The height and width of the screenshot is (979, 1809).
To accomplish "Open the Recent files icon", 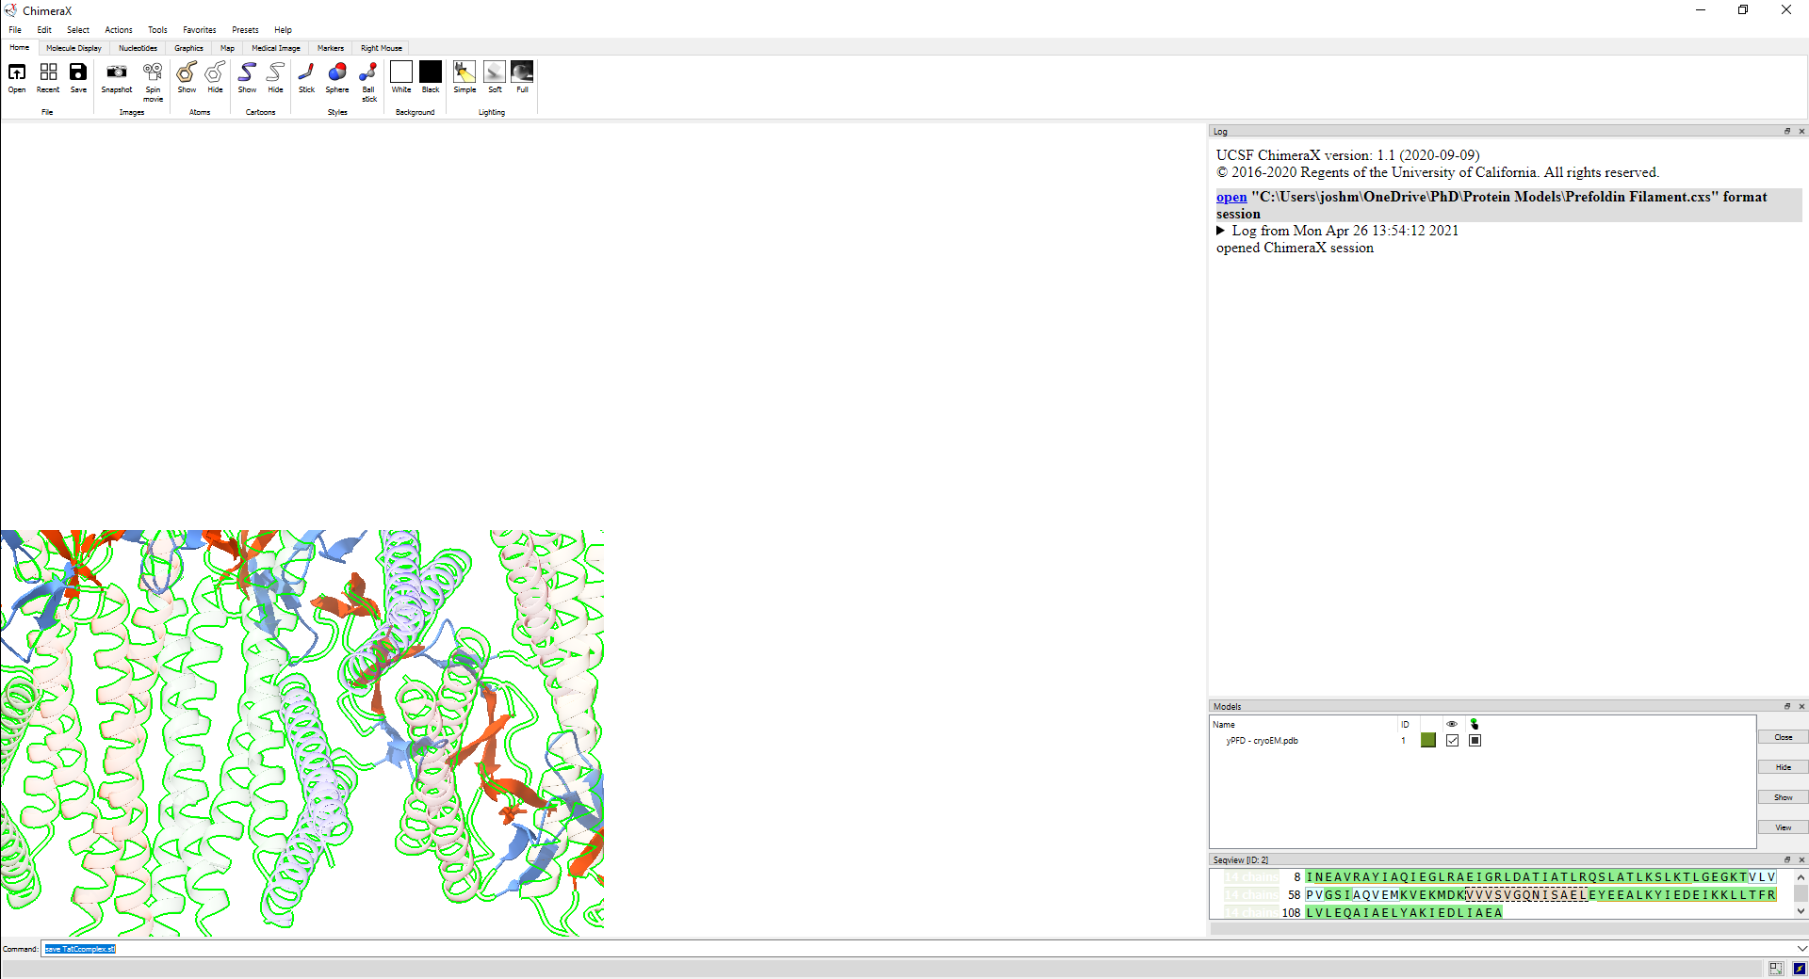I will click(x=48, y=73).
